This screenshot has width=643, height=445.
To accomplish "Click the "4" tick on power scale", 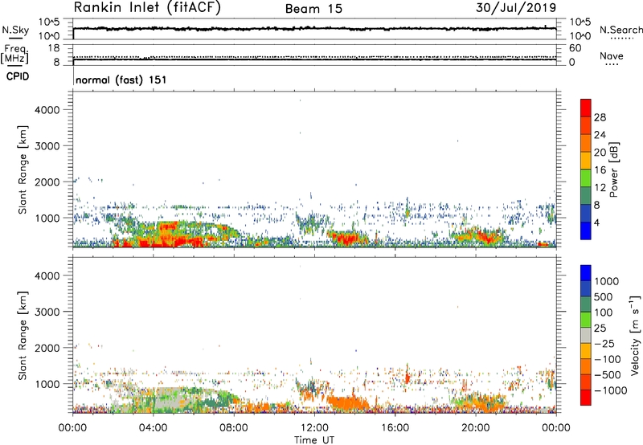I will click(x=597, y=222).
